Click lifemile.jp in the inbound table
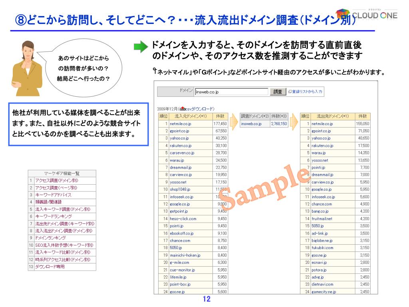Screen dimensions: 409x307 [178, 277]
